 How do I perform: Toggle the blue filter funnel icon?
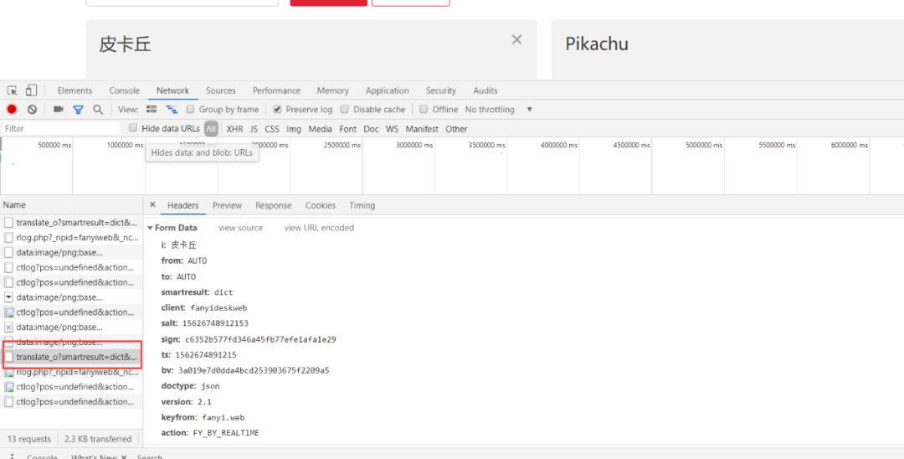(78, 109)
